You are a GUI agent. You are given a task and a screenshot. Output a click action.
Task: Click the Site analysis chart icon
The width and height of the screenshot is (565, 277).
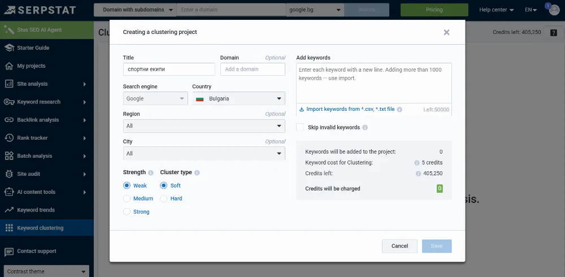click(9, 84)
